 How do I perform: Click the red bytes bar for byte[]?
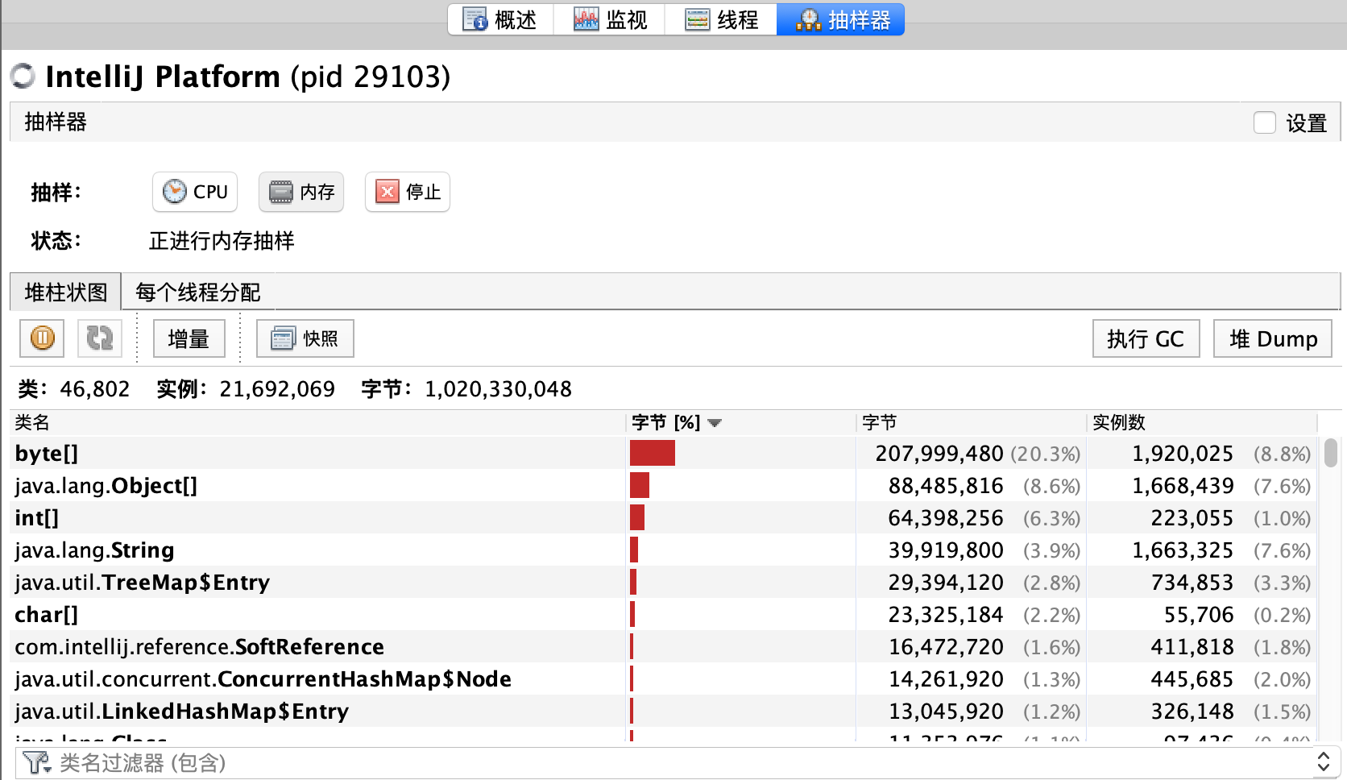pos(653,454)
